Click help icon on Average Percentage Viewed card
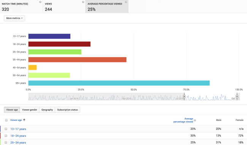 point(126,2)
